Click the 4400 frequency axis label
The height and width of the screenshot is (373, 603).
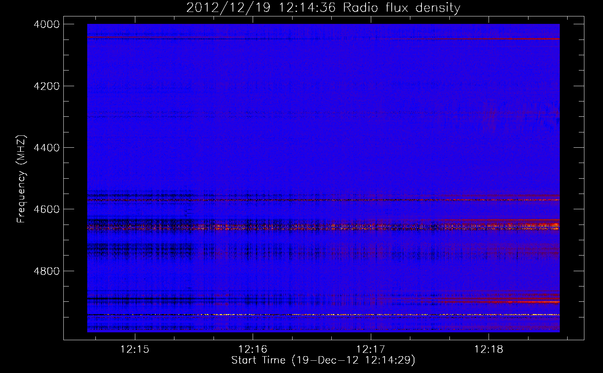click(x=47, y=148)
